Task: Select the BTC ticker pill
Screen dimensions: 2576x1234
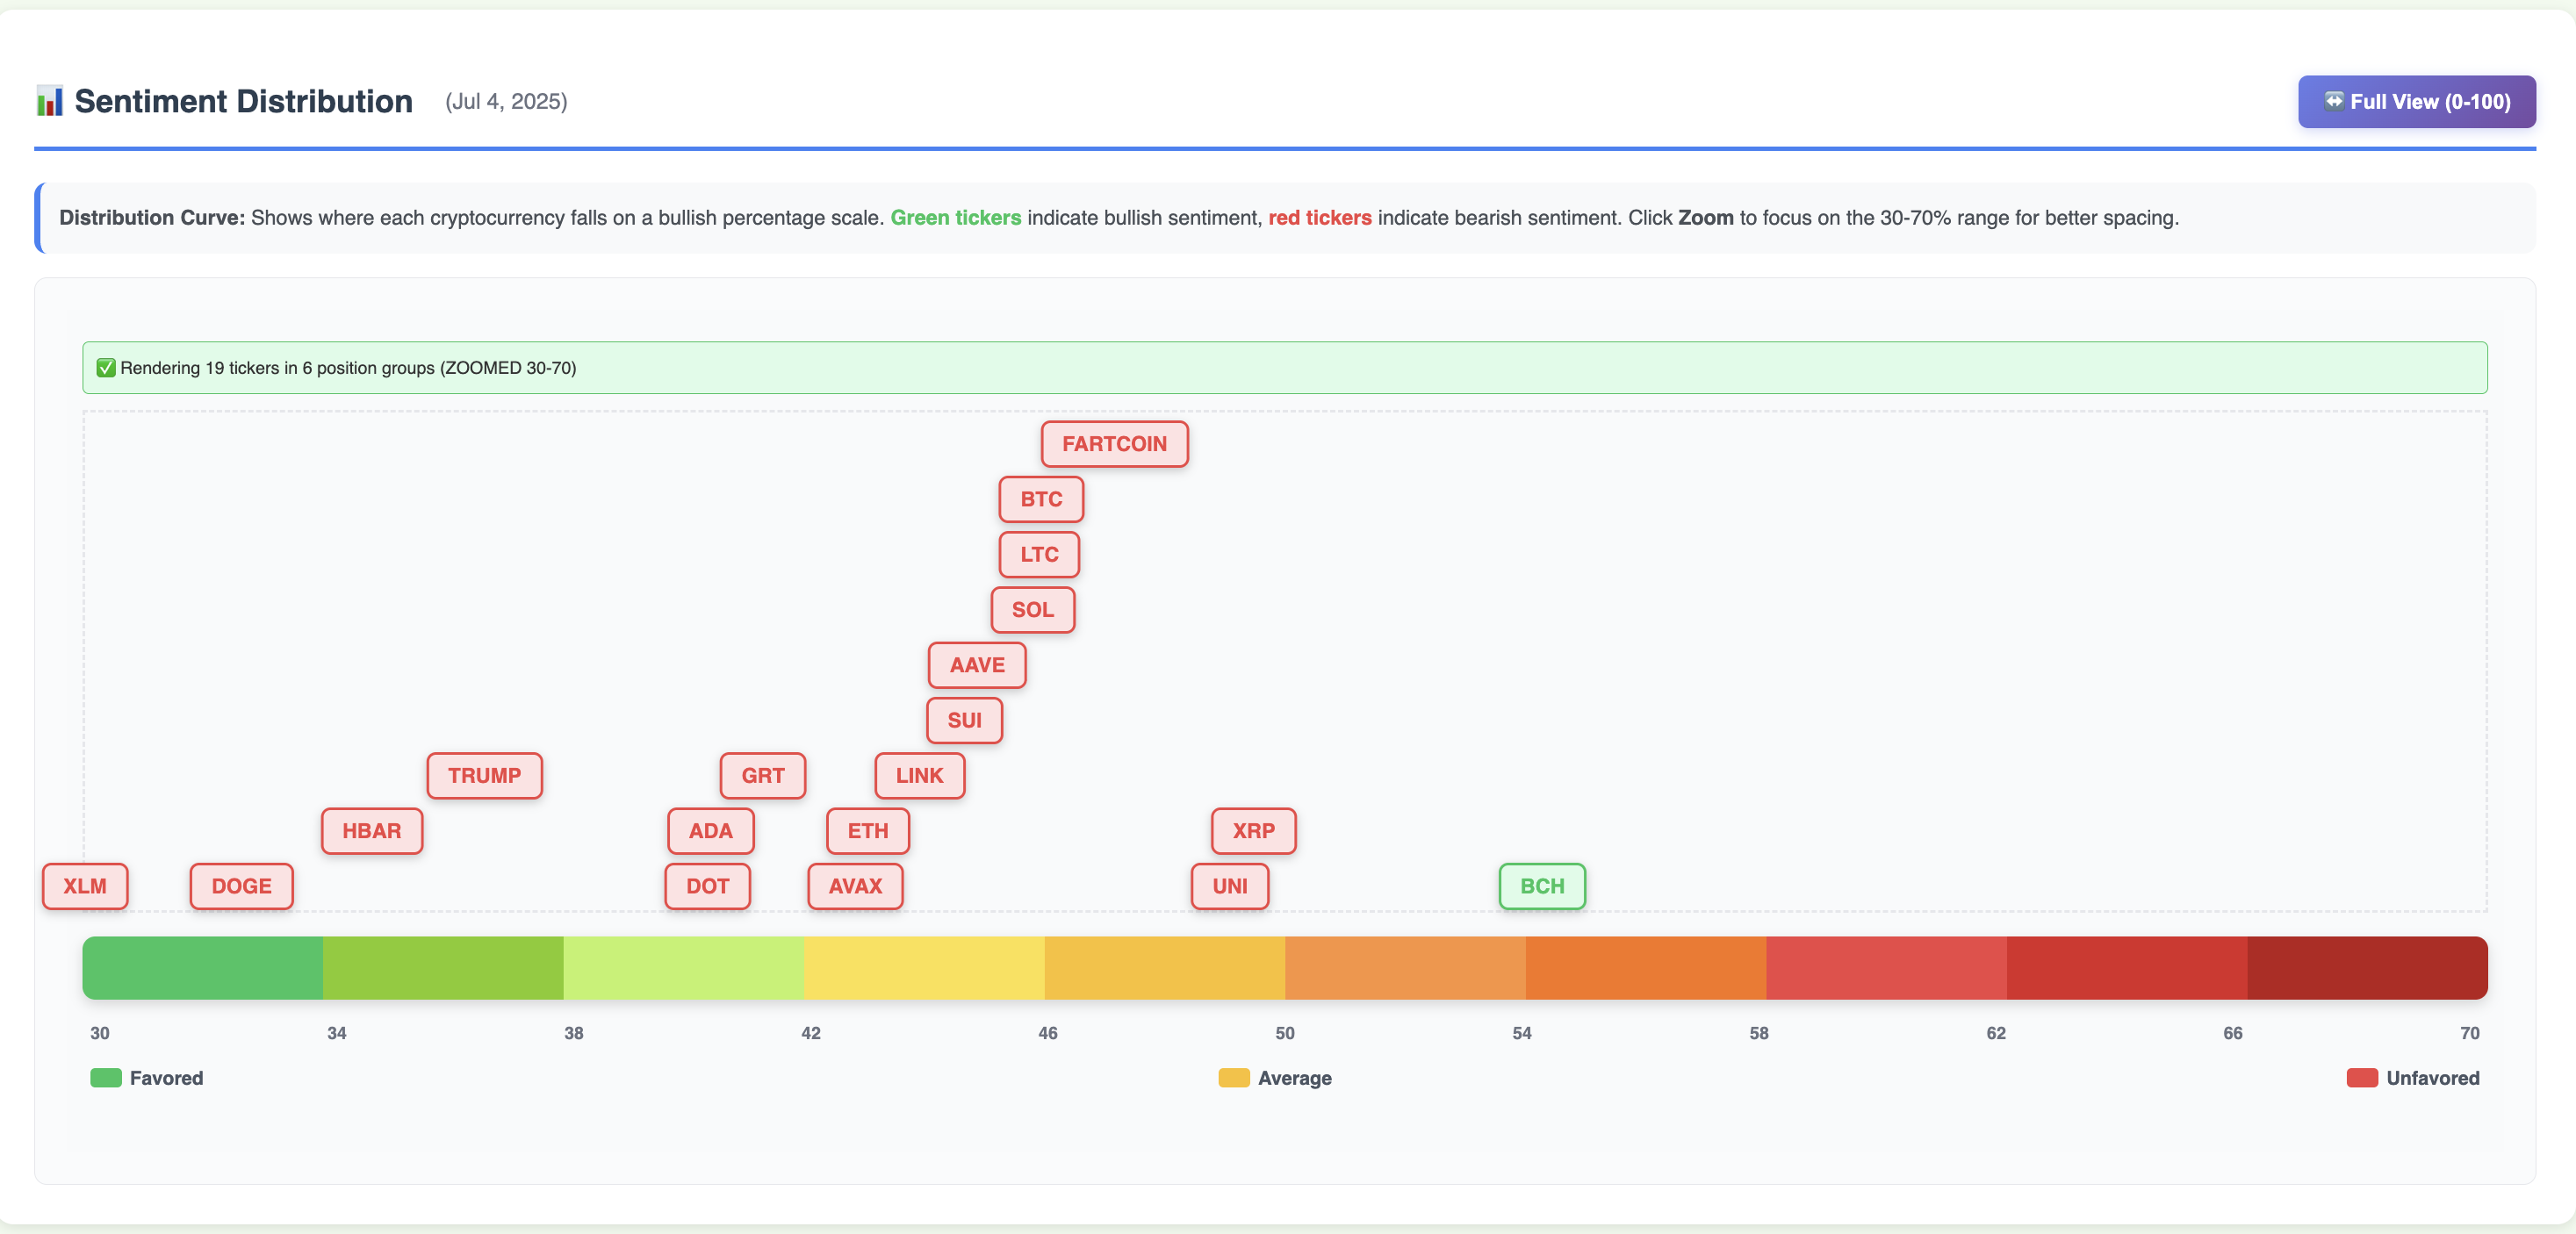Action: [1040, 499]
